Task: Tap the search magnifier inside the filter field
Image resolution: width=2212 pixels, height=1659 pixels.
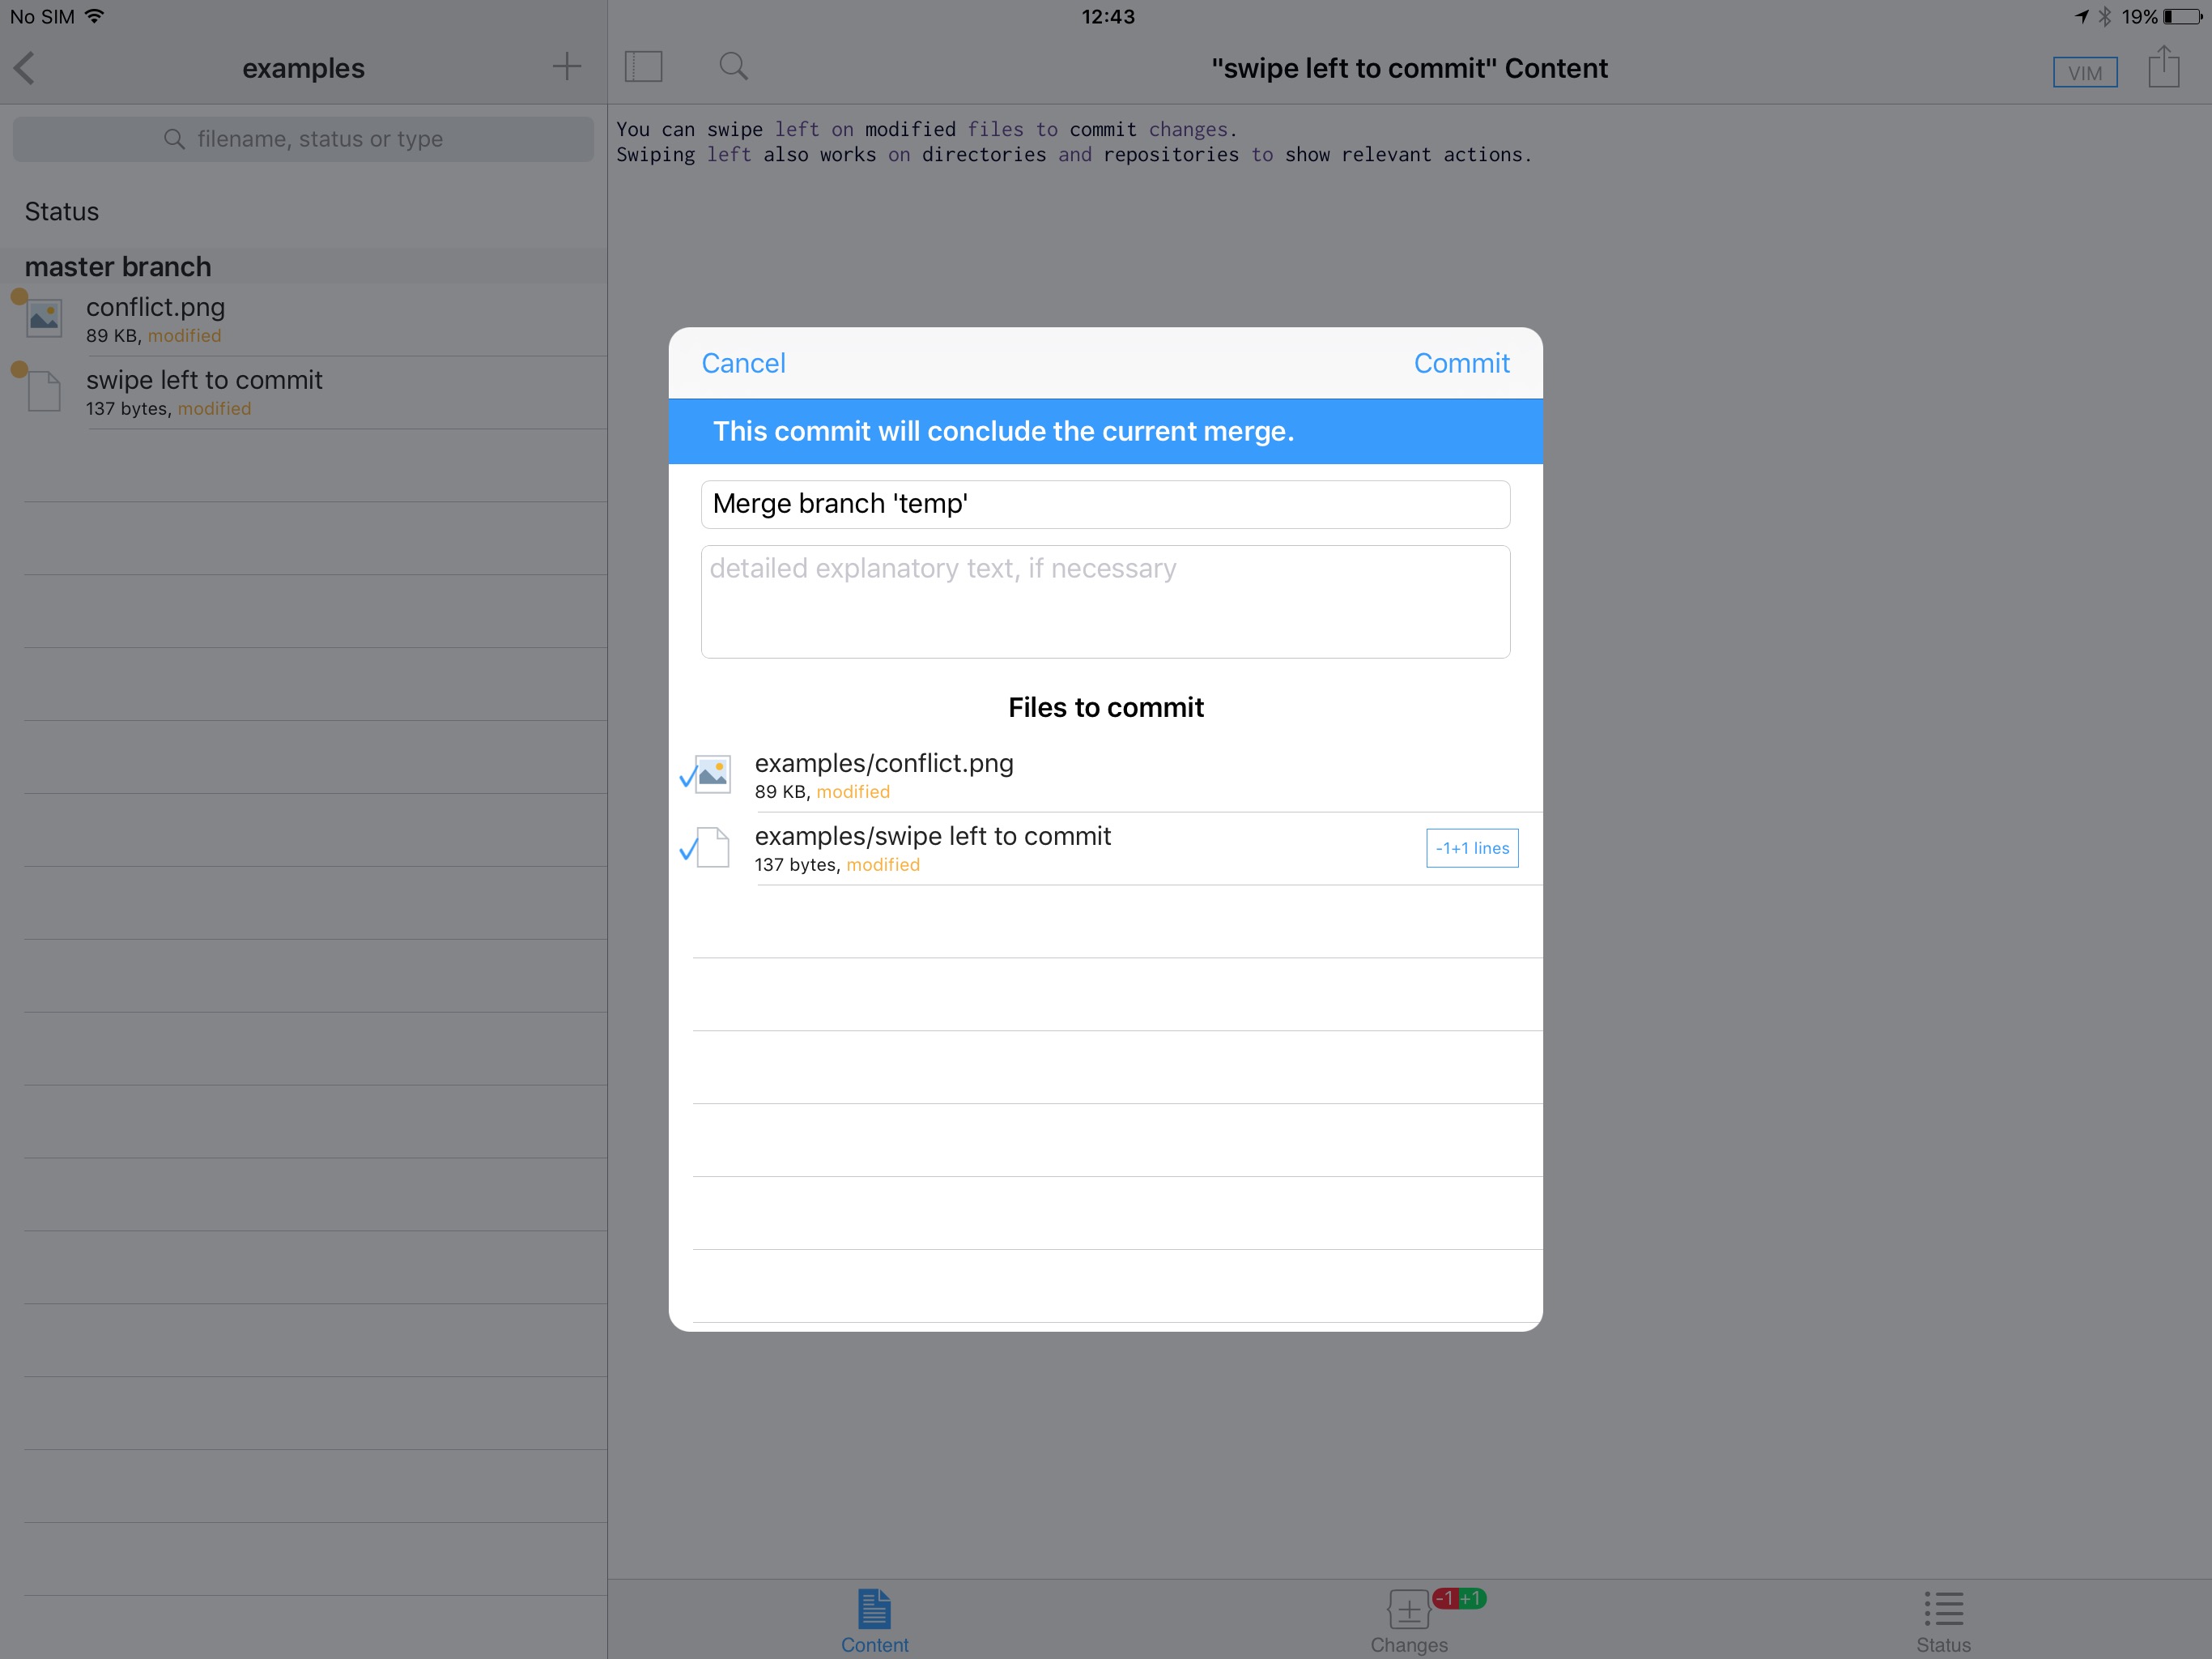Action: 174,139
